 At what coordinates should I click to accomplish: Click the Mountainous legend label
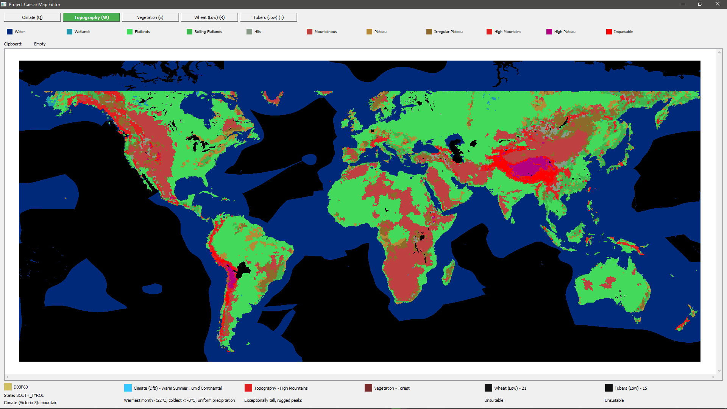326,32
